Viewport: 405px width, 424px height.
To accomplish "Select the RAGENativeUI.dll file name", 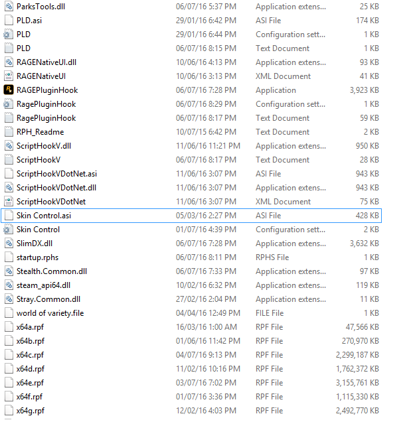I will pos(46,62).
